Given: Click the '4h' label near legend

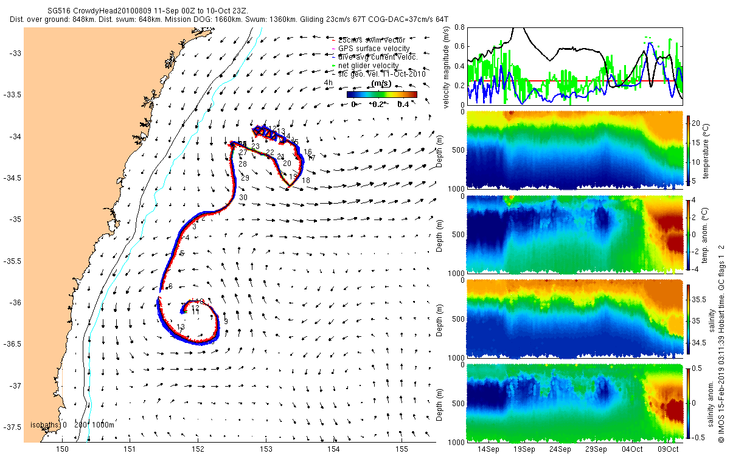Looking at the screenshot, I should click(328, 83).
